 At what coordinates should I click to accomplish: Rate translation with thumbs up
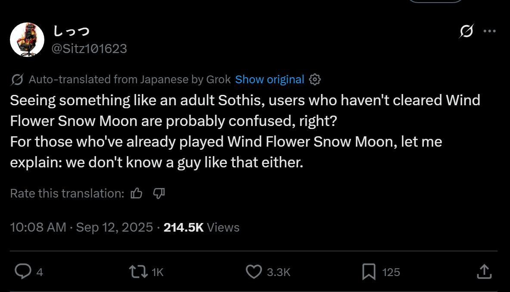(x=137, y=193)
